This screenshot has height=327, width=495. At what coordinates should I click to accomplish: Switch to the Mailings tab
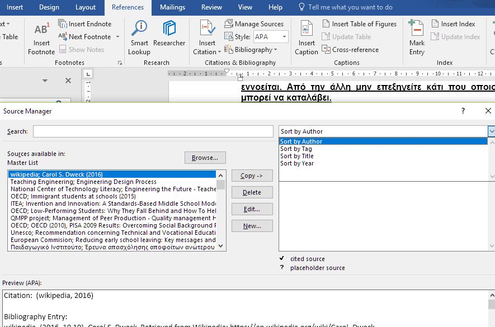click(x=172, y=7)
